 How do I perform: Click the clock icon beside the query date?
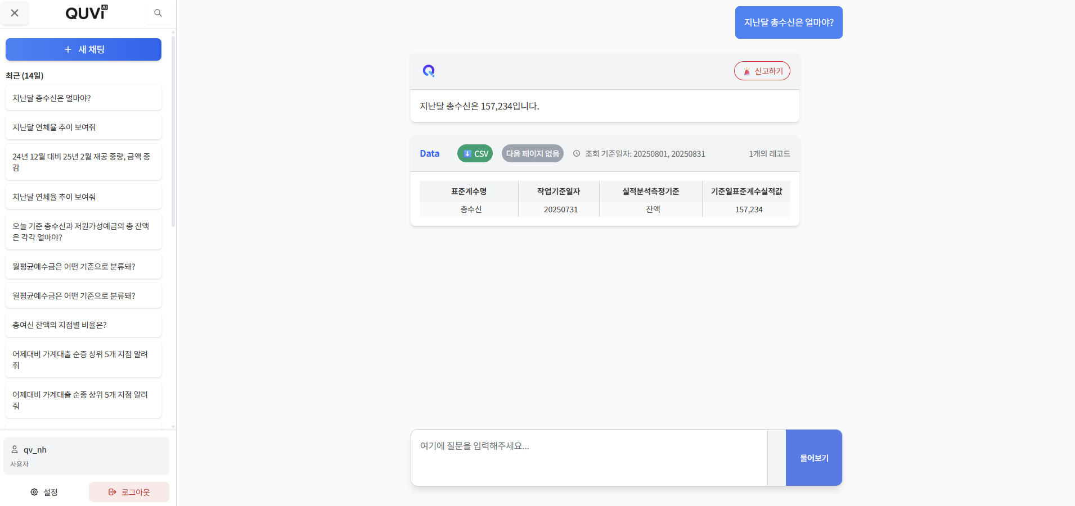click(577, 153)
